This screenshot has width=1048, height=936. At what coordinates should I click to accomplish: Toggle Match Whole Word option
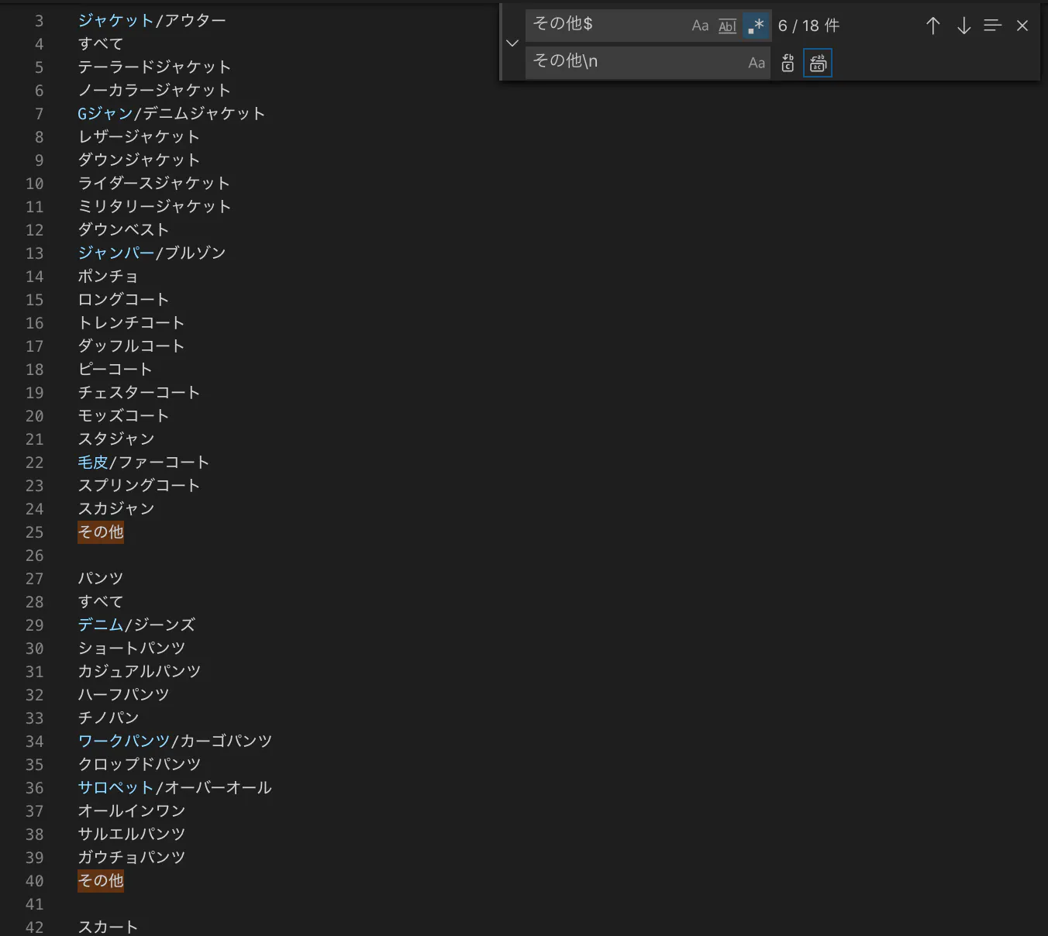pos(727,26)
